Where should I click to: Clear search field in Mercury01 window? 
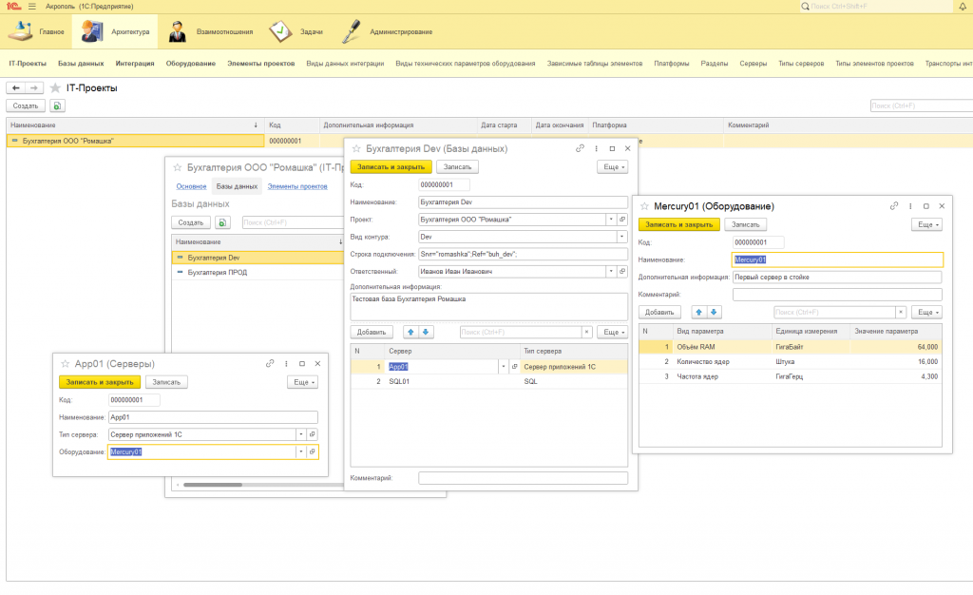901,312
